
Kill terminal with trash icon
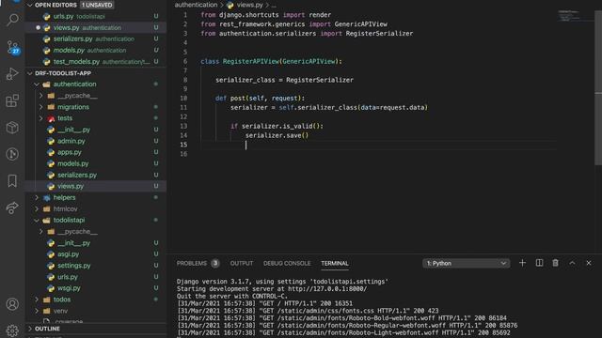pyautogui.click(x=555, y=263)
